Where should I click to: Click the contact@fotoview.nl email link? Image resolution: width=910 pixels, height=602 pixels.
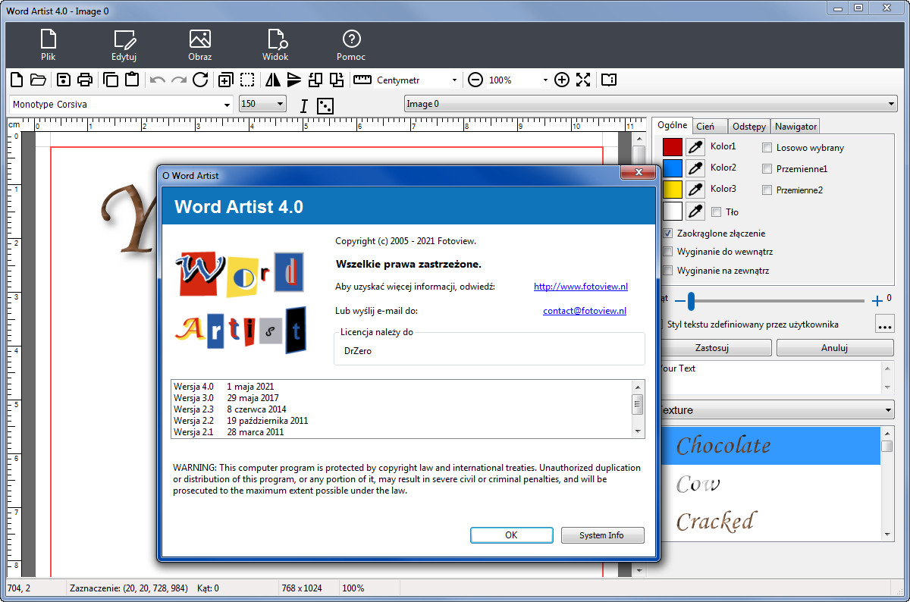coord(585,311)
